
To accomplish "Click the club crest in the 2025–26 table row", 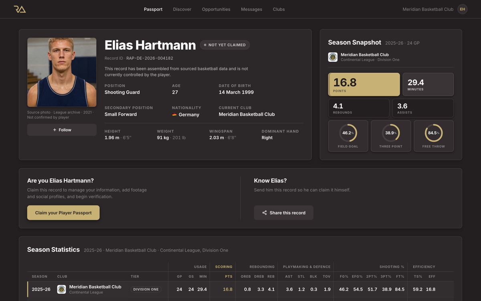I will [x=61, y=289].
